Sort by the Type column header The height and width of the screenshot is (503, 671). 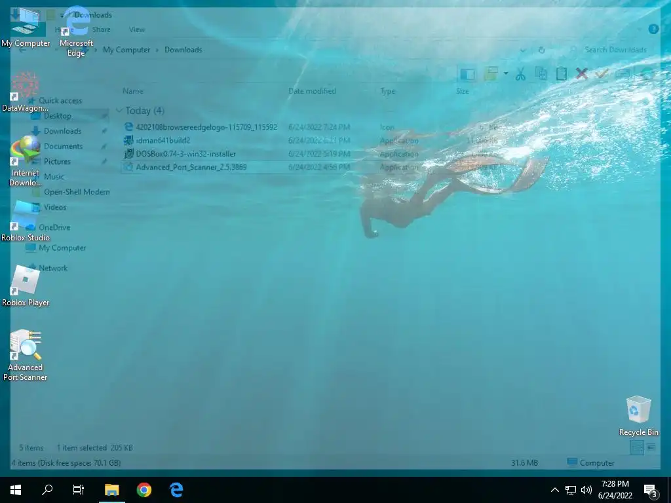click(388, 90)
